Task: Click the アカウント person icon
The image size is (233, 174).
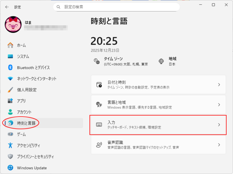Action: click(10, 112)
